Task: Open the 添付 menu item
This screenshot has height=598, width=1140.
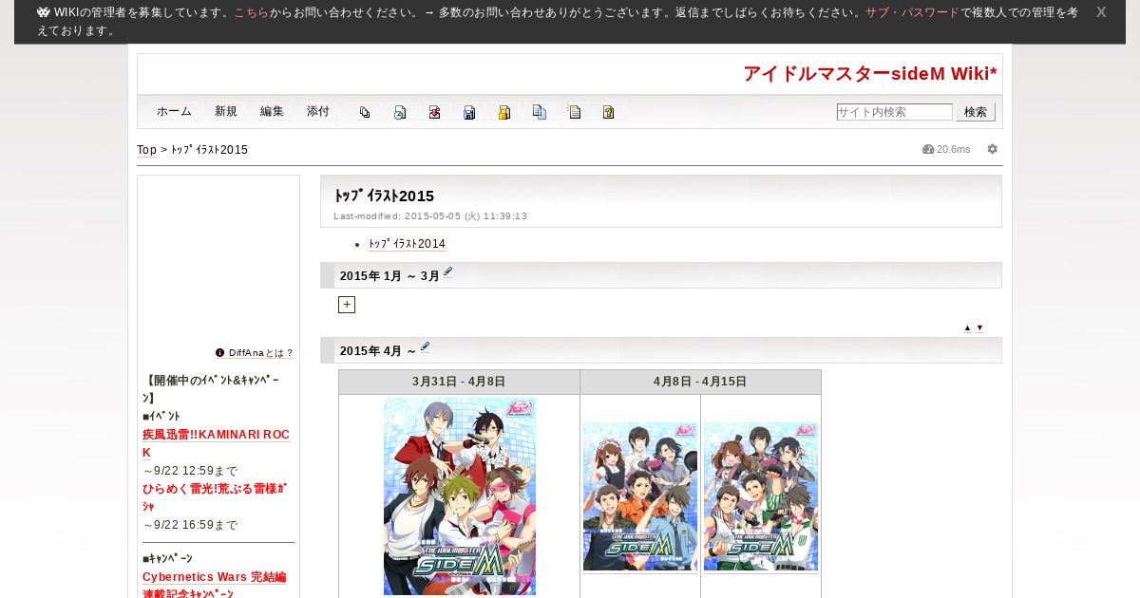Action: [318, 111]
